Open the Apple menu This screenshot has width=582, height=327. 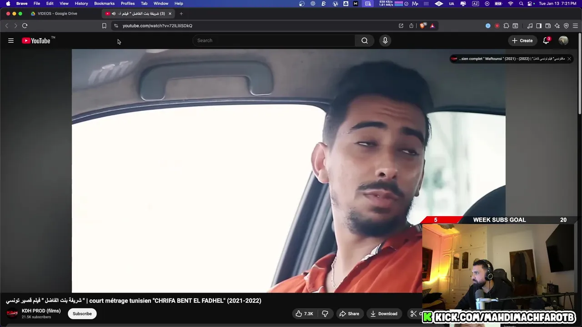pyautogui.click(x=8, y=4)
